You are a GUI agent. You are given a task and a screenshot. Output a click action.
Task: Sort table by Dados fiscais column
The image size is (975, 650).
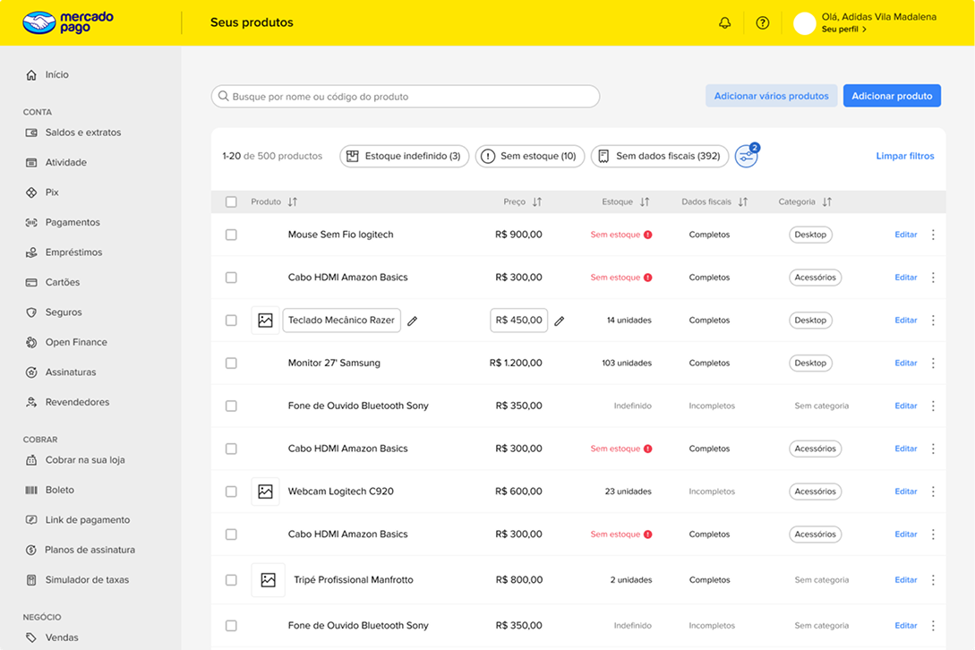click(x=743, y=201)
